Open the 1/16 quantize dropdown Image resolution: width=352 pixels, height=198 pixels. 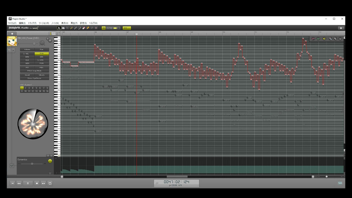click(113, 28)
